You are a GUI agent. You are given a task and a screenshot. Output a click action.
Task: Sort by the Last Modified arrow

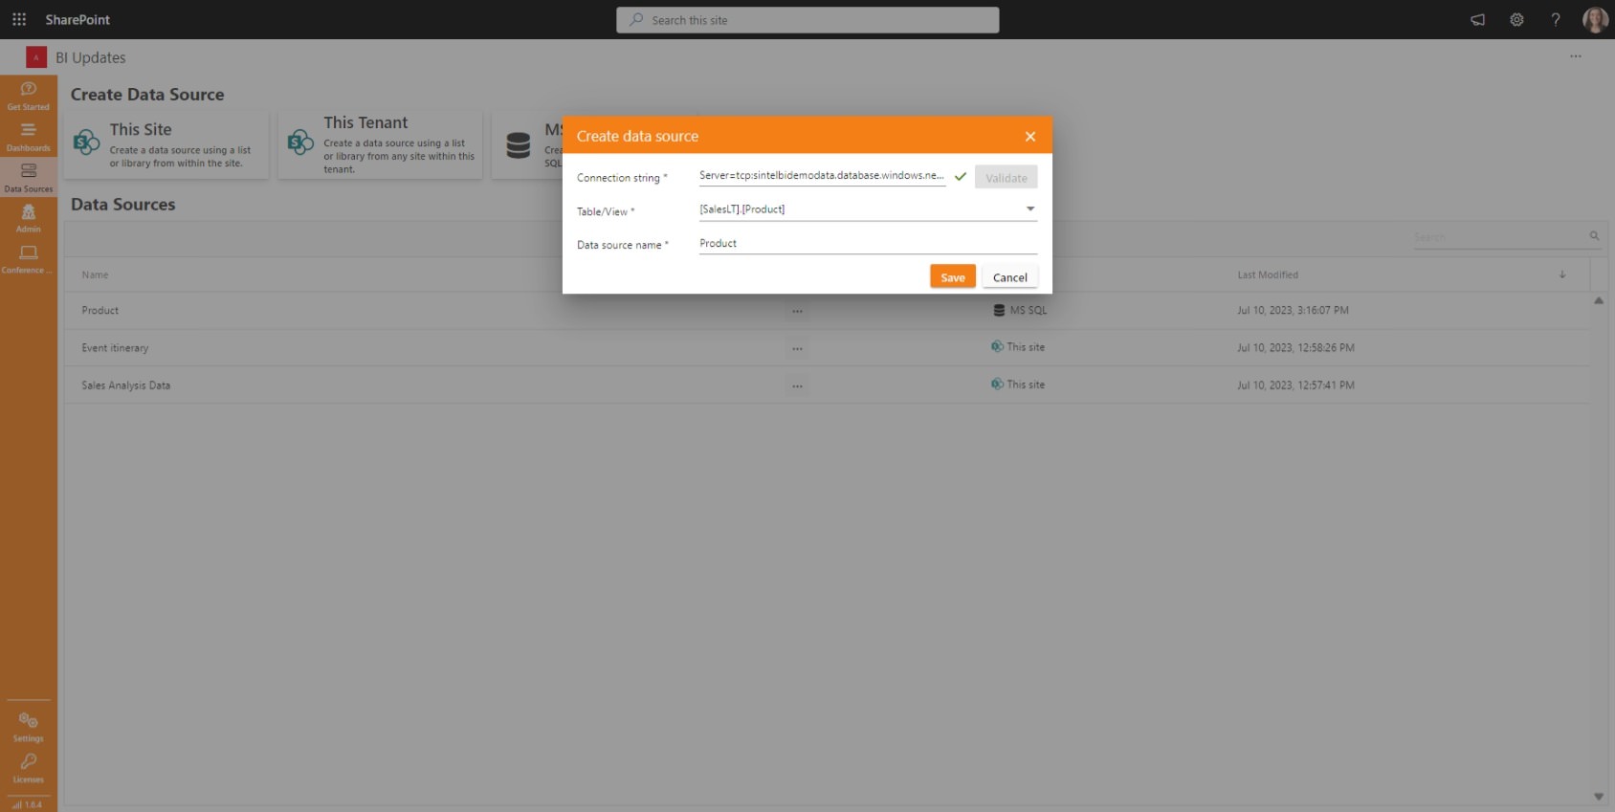coord(1562,274)
